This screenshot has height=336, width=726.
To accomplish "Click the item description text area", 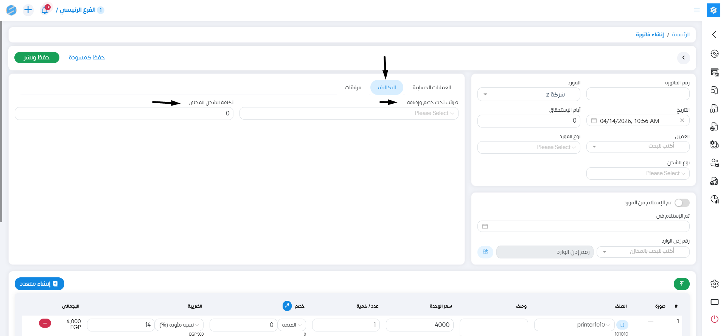I will pyautogui.click(x=494, y=327).
